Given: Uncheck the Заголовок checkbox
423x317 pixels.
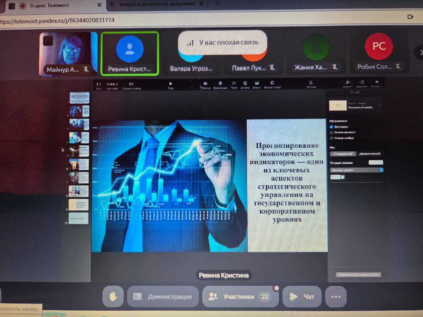Looking at the screenshot, I should point(332,127).
